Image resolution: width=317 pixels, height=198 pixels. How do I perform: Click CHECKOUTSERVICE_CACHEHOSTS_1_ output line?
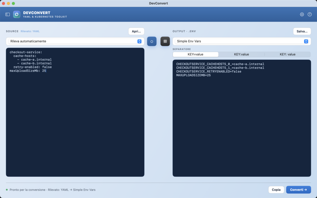point(220,68)
